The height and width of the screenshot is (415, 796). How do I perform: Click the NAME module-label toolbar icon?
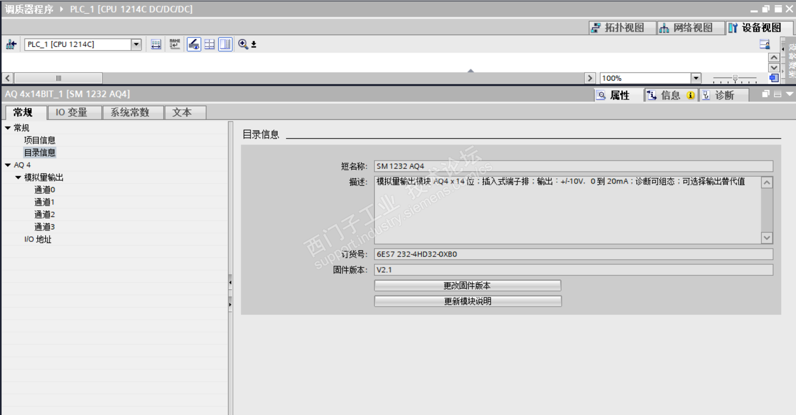click(x=175, y=44)
